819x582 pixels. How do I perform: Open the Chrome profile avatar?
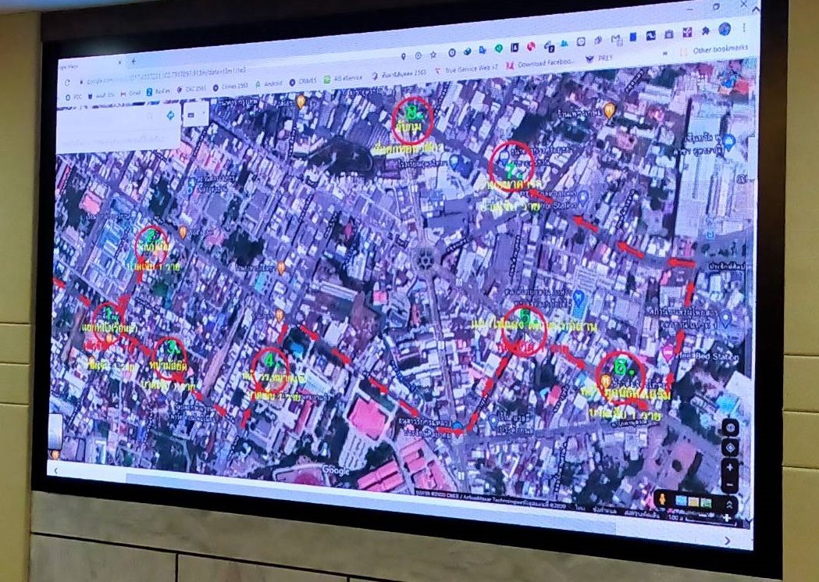click(725, 29)
